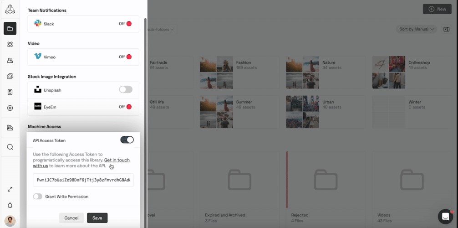This screenshot has height=228, width=458.
Task: Open the Rejected folder icon
Action: (x=326, y=179)
